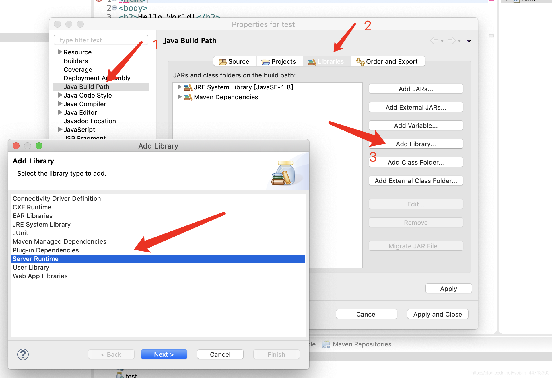Open the view menu triangle icon
The width and height of the screenshot is (552, 378).
click(469, 41)
